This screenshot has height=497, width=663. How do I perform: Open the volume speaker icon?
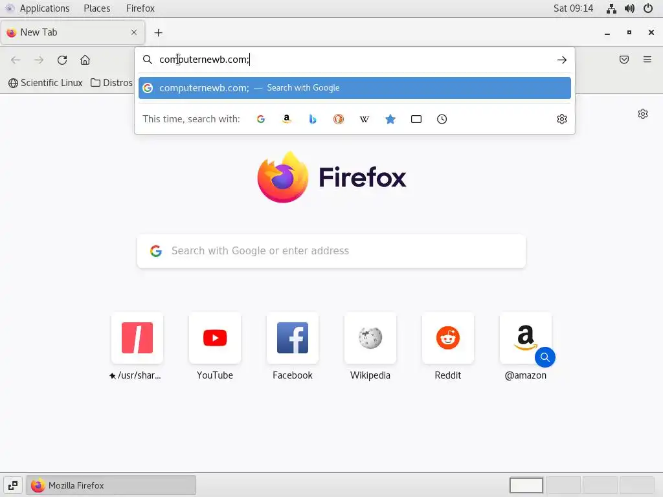629,8
